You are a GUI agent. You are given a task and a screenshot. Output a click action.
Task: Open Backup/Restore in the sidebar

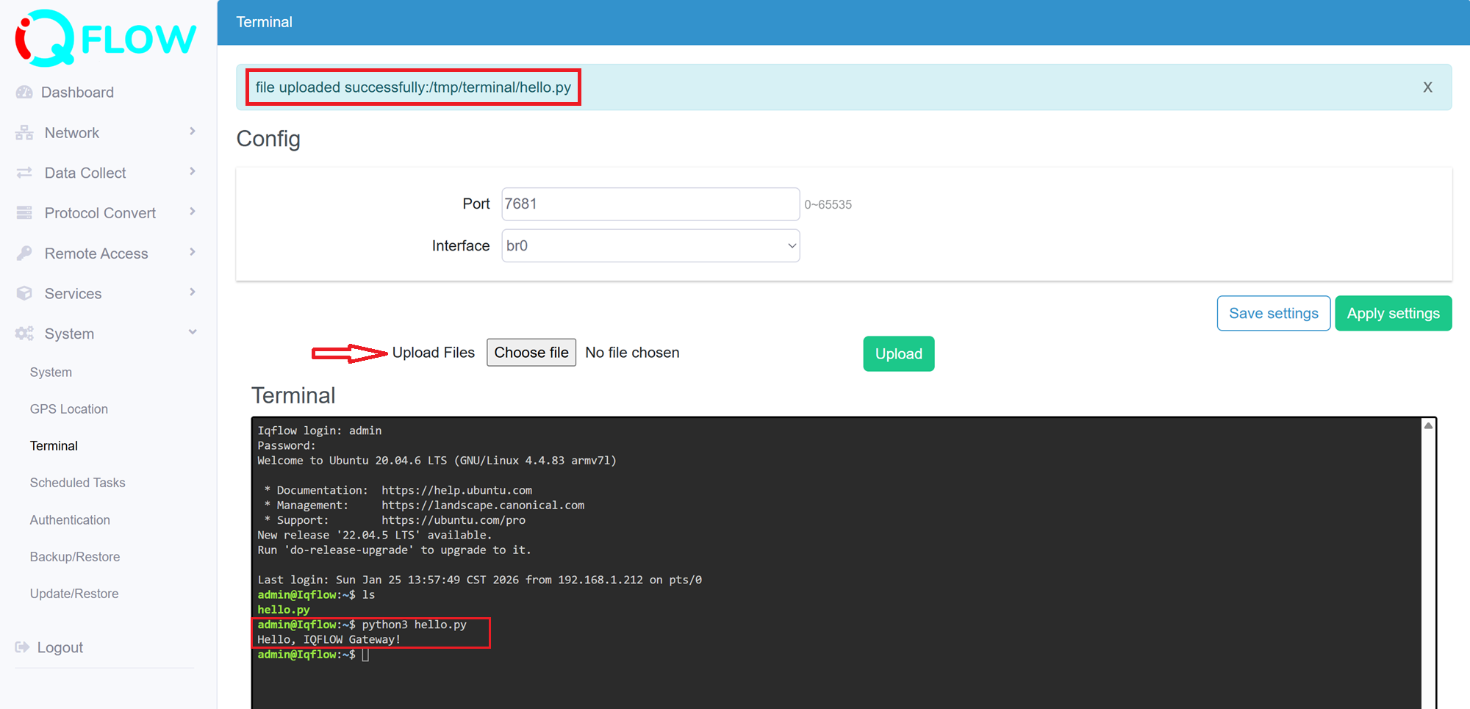74,557
